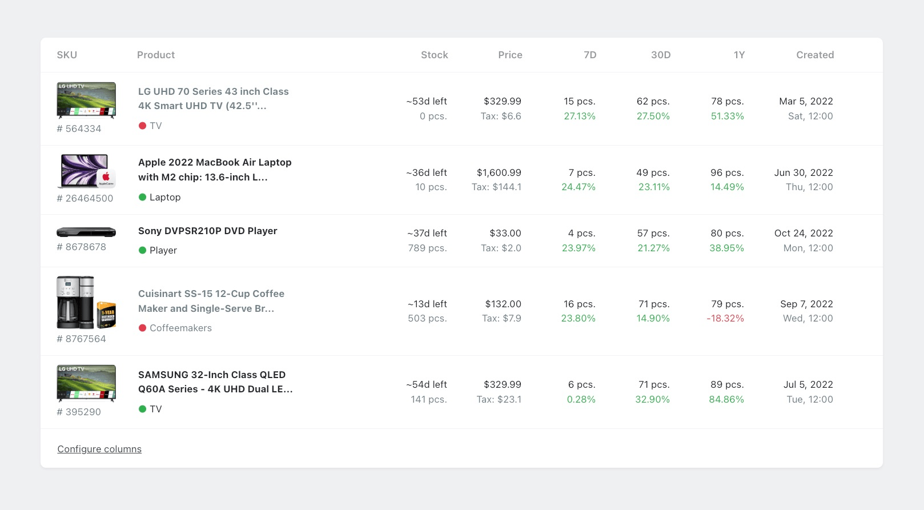
Task: Open the Sony DVD player thumbnail
Action: click(86, 232)
